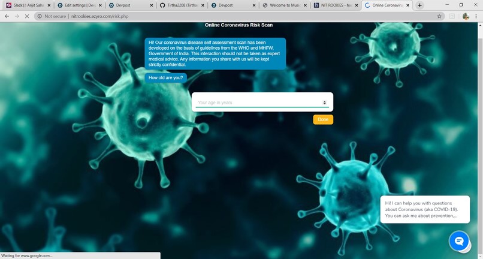Select the Online Coronavirus tab
This screenshot has height=259, width=483.
(x=387, y=5)
